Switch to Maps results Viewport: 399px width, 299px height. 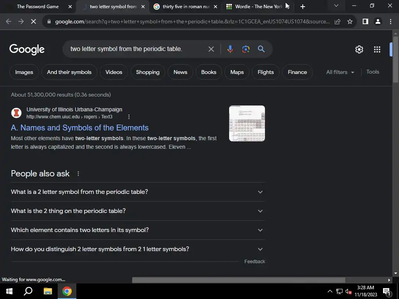click(237, 72)
